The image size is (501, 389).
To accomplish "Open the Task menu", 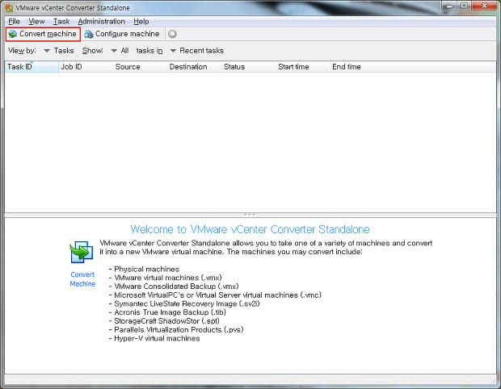I will click(x=61, y=21).
